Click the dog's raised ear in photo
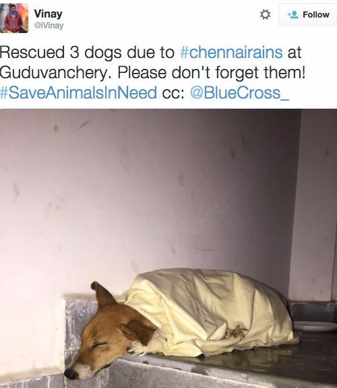The height and width of the screenshot is (388, 337). 102,294
